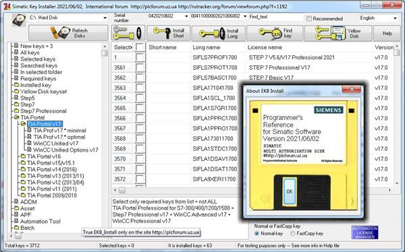Click the Automation License Manager icon

[364, 232]
